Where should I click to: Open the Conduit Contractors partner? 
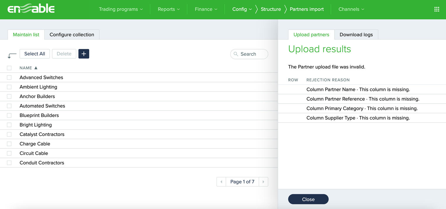(x=42, y=163)
